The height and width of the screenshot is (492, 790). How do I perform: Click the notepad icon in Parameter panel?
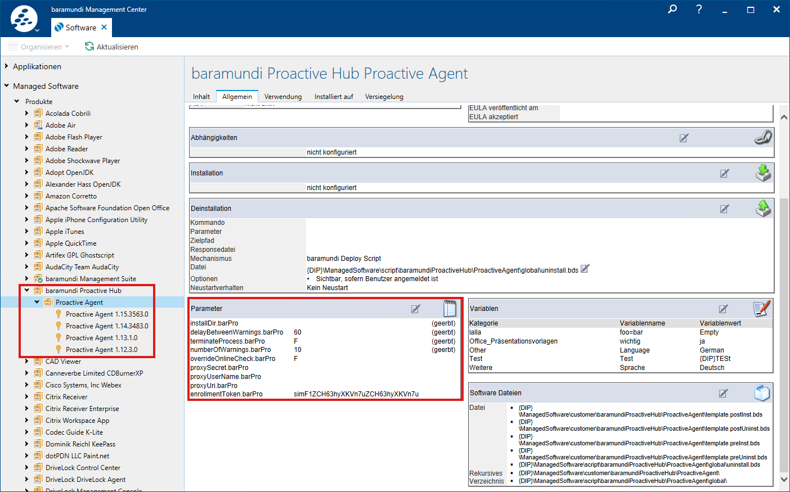click(450, 308)
